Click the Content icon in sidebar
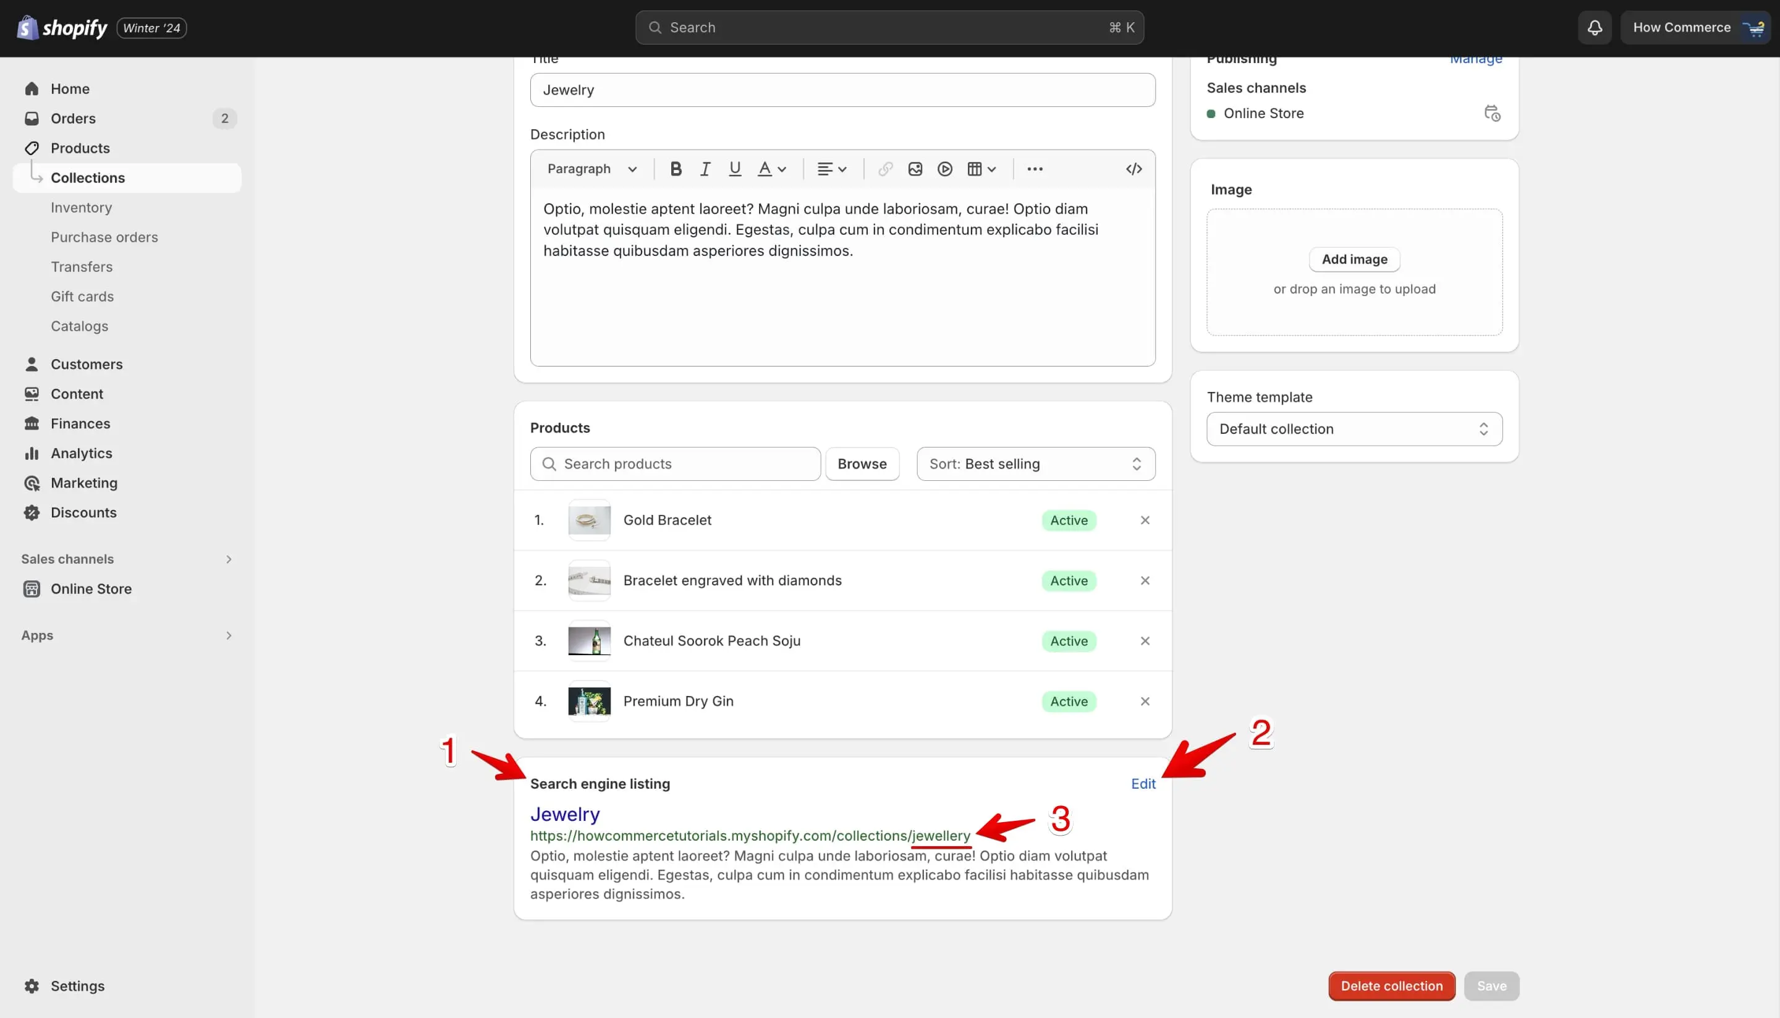 coord(32,394)
